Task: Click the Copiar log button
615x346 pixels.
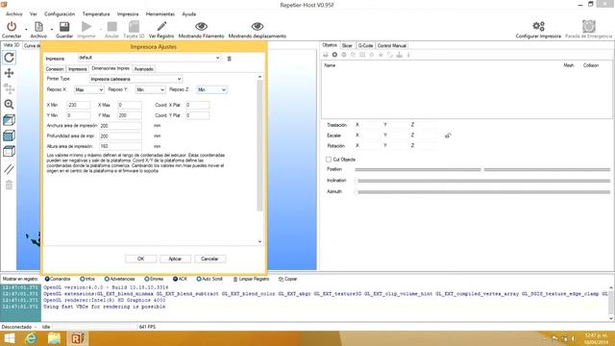Action: [288, 279]
